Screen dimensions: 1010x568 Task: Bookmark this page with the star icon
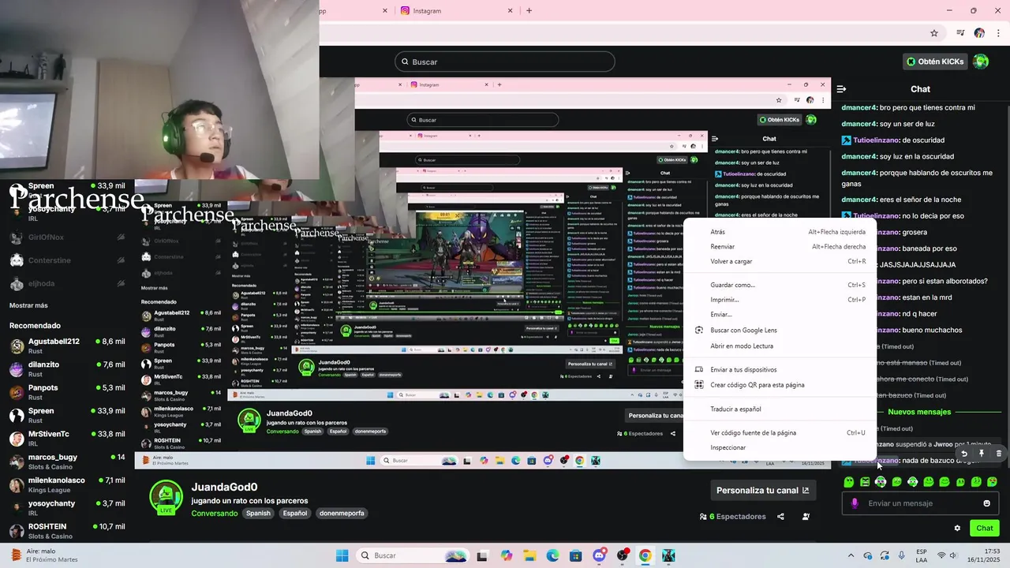click(x=934, y=33)
